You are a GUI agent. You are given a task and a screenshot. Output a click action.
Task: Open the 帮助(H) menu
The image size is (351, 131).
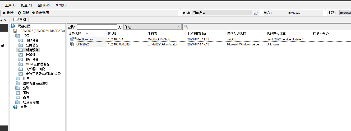coord(61,5)
